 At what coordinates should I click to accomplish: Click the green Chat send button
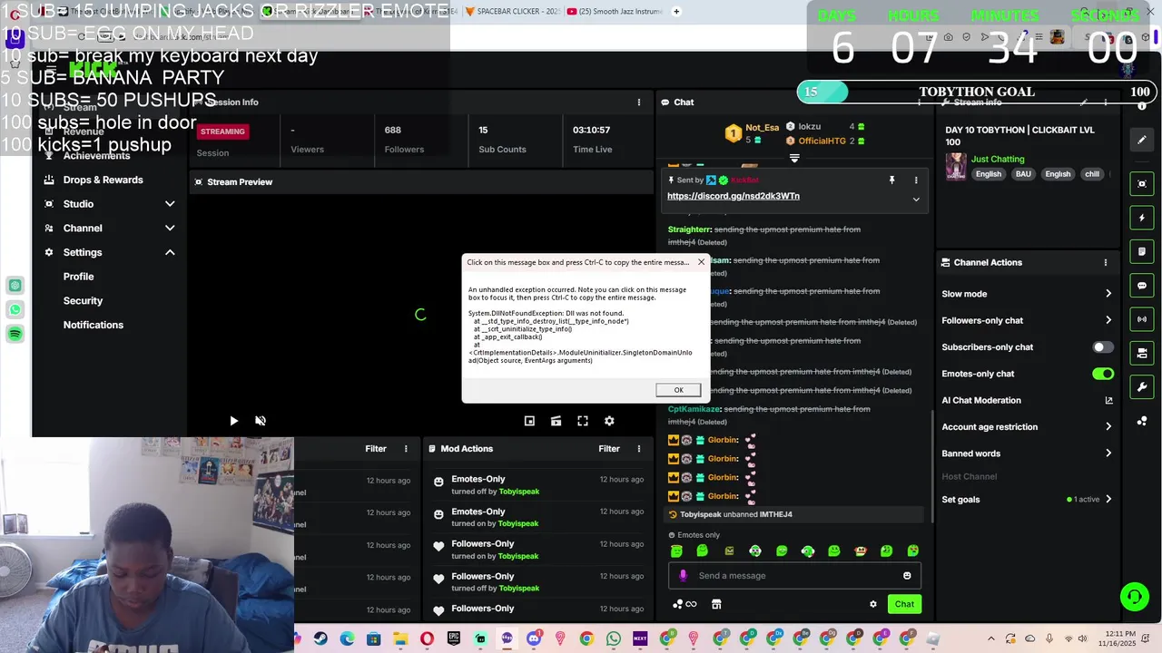pyautogui.click(x=904, y=604)
